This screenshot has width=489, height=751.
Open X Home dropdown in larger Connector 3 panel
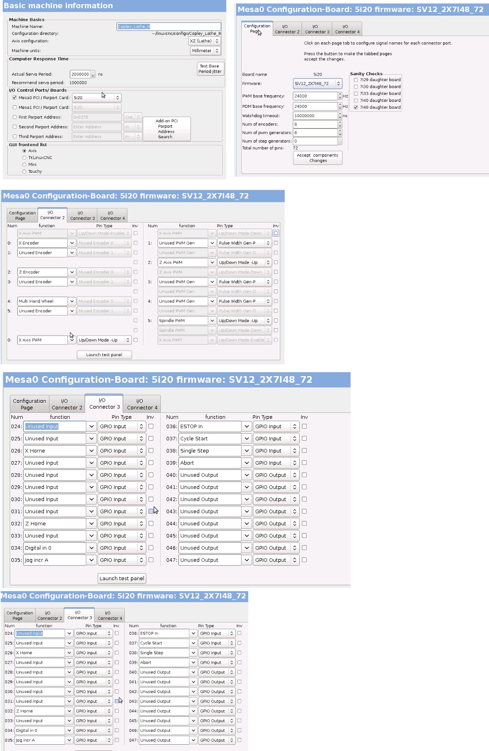(91, 451)
